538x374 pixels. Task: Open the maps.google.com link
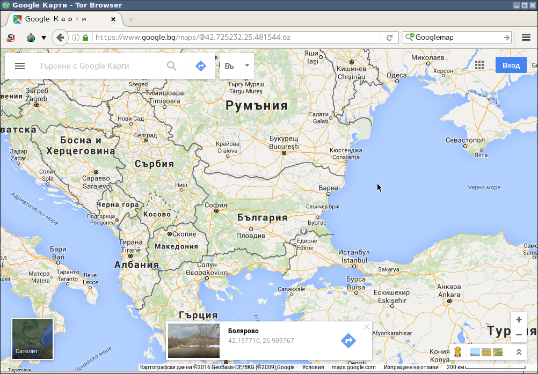[353, 367]
